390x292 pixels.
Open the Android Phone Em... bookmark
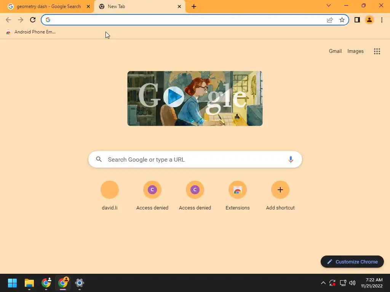pyautogui.click(x=31, y=32)
